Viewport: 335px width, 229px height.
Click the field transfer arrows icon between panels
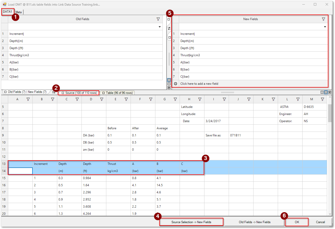169,28
